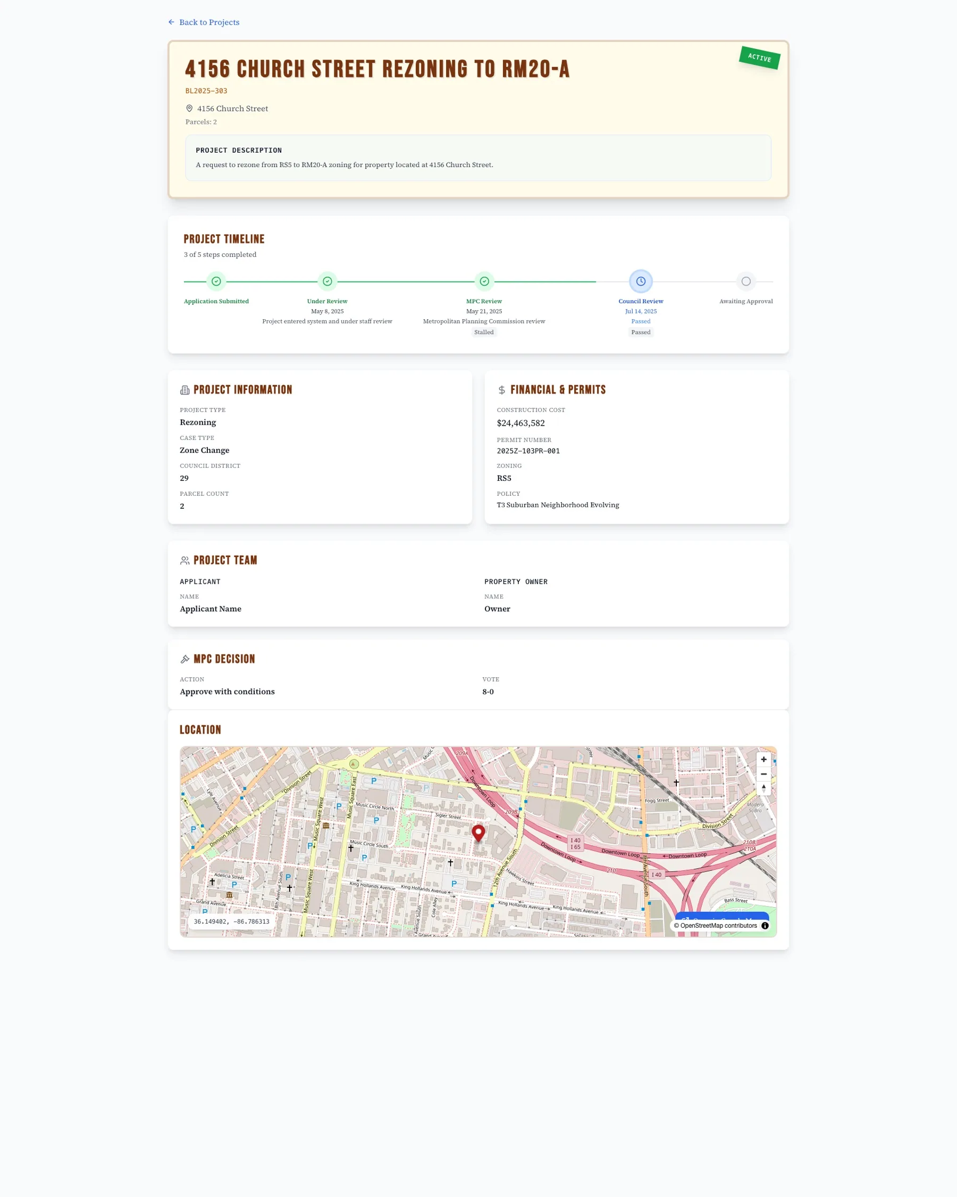Click the coordinates 36.149402, -86.786313 label
Screen dimensions: 957x1197
pos(231,921)
